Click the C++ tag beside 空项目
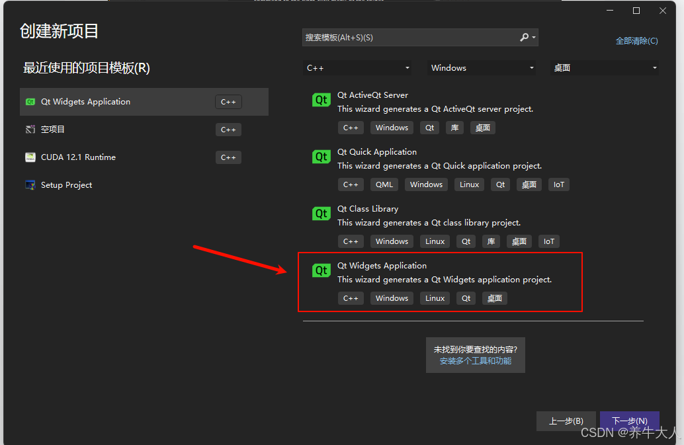 pyautogui.click(x=228, y=130)
